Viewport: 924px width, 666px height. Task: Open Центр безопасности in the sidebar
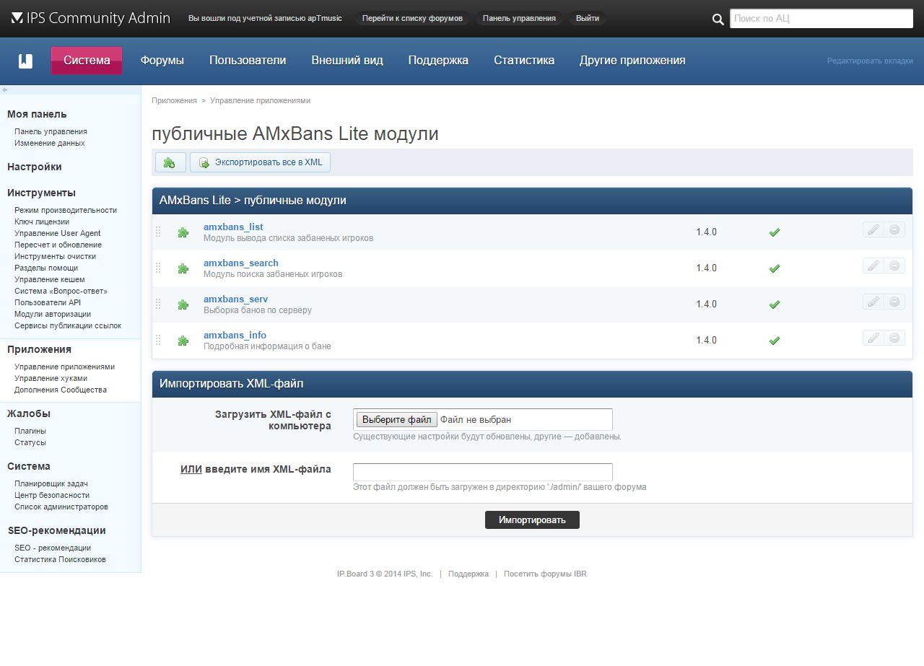coord(52,495)
